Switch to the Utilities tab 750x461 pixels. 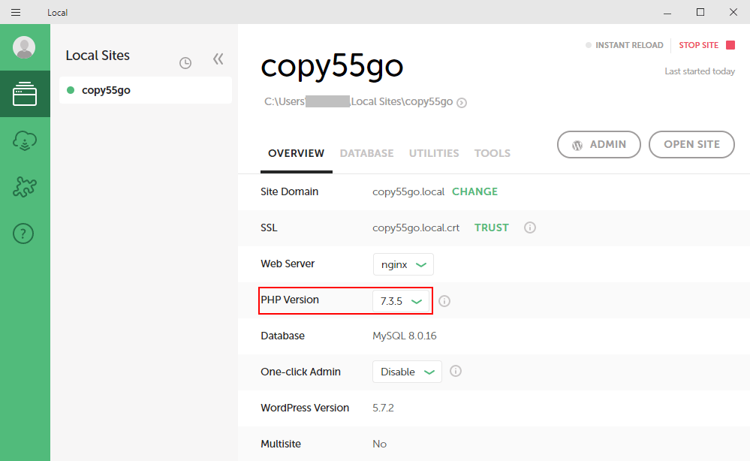434,153
